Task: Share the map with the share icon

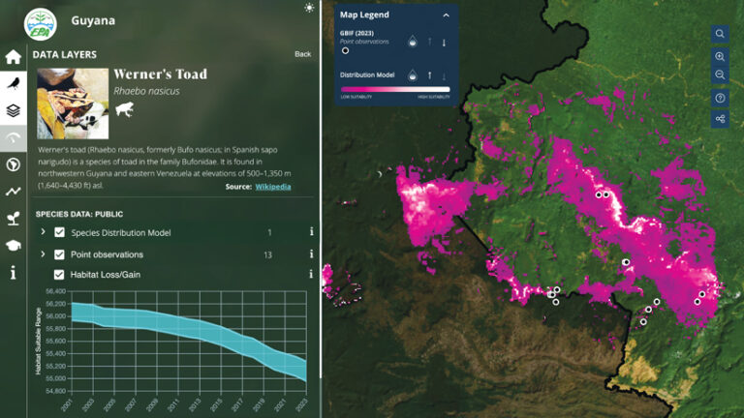Action: point(720,118)
